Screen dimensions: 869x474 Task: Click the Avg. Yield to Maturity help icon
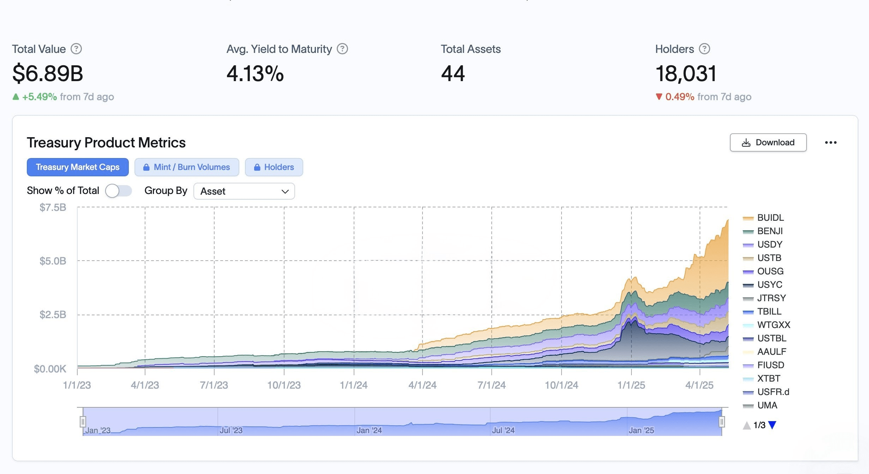pos(342,49)
